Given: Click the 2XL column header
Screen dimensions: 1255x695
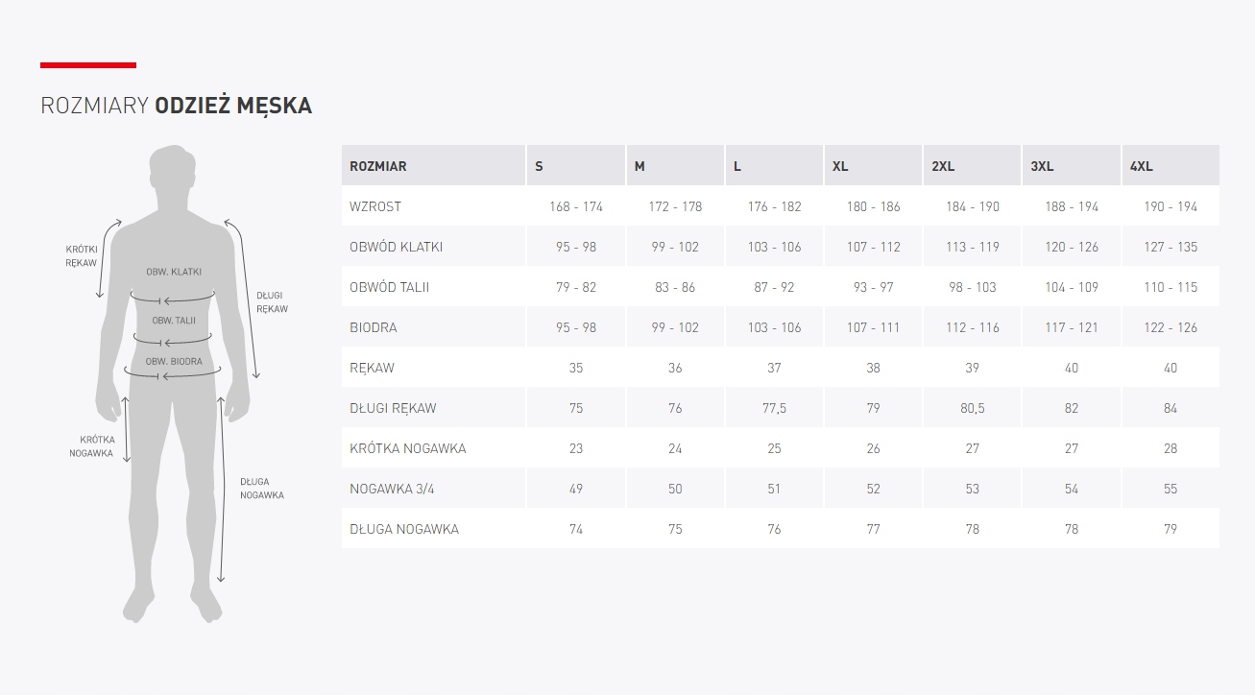Looking at the screenshot, I should pos(943,166).
